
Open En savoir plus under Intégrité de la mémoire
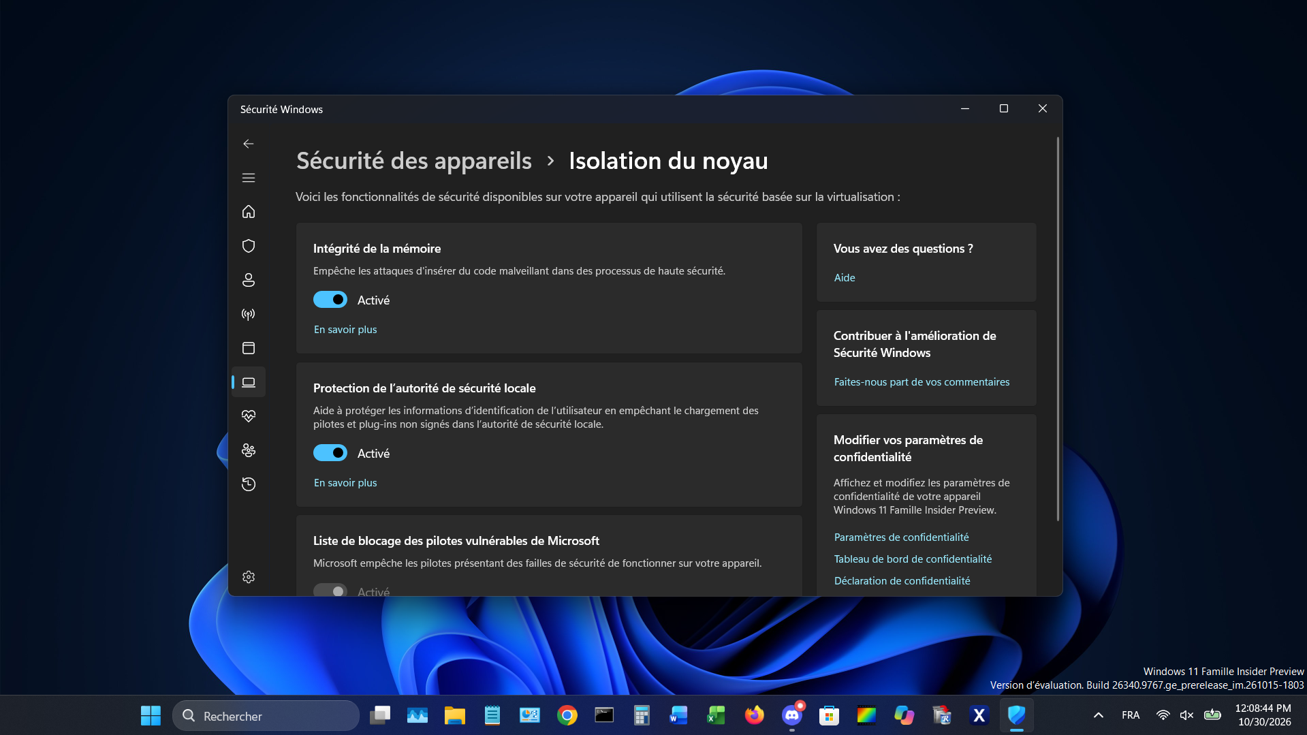click(345, 329)
